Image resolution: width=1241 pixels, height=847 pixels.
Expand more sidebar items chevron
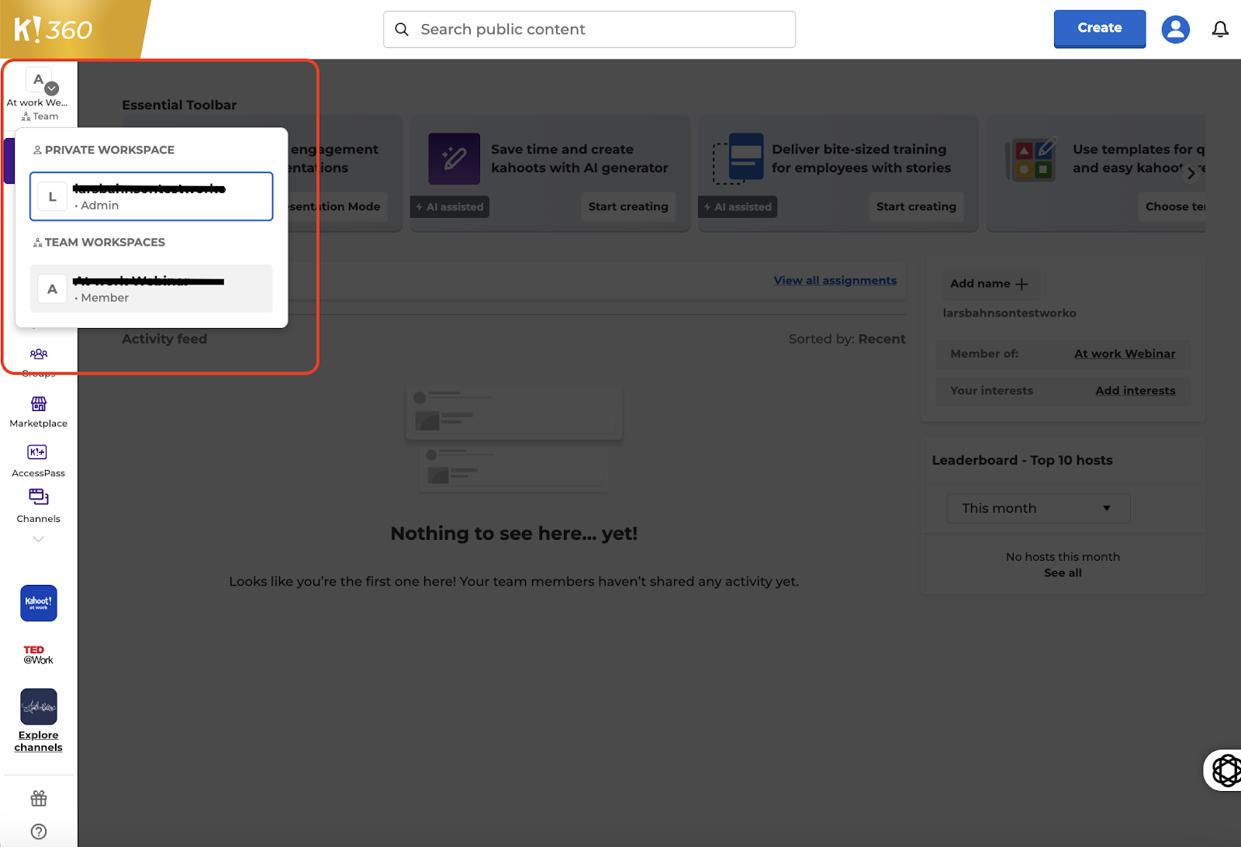(39, 539)
